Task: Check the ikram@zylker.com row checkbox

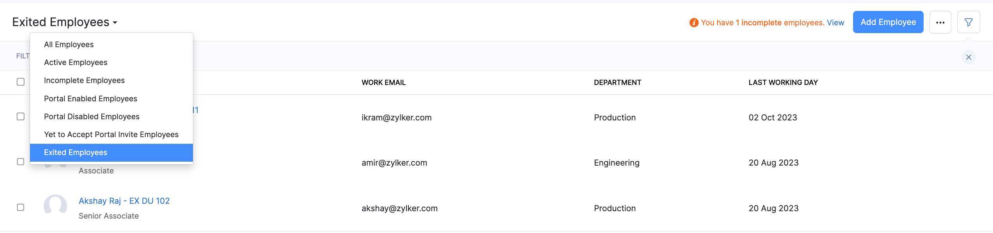Action: click(x=21, y=116)
